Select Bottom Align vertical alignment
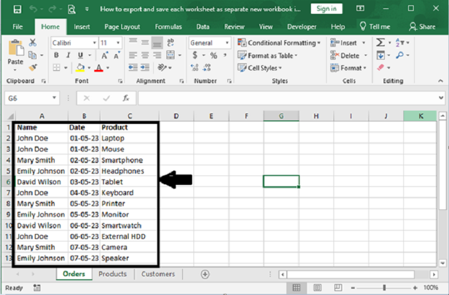The height and width of the screenshot is (295, 449). [157, 43]
